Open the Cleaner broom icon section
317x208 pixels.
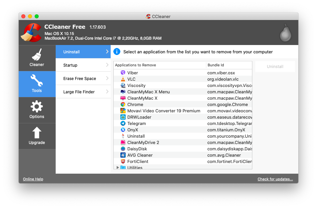point(37,55)
